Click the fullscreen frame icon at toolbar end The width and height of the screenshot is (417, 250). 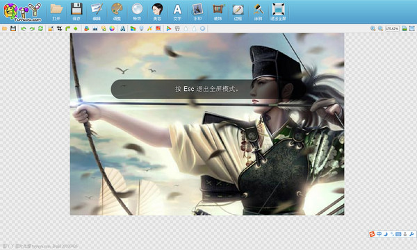(x=412, y=28)
